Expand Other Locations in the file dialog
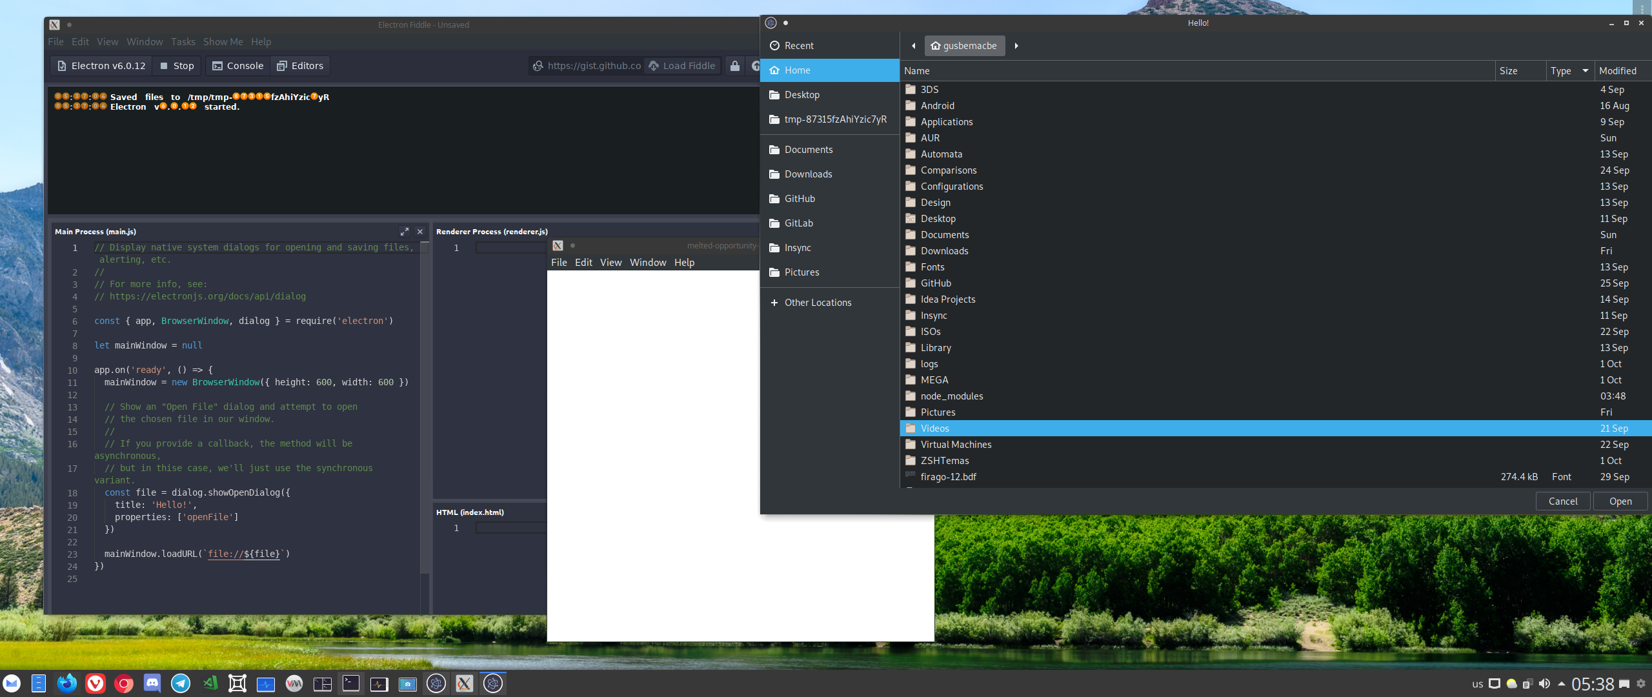Viewport: 1652px width, 697px height. (818, 302)
